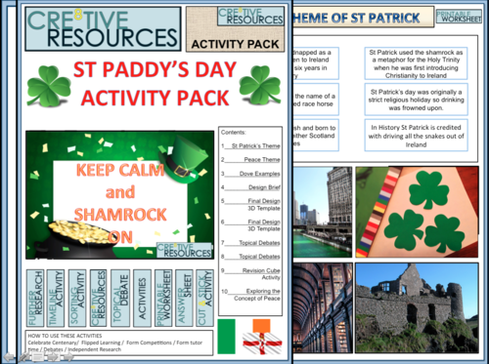Screen dimensions: 489x364
Task: Select the Answer Sheet vertical label
Action: (x=184, y=298)
